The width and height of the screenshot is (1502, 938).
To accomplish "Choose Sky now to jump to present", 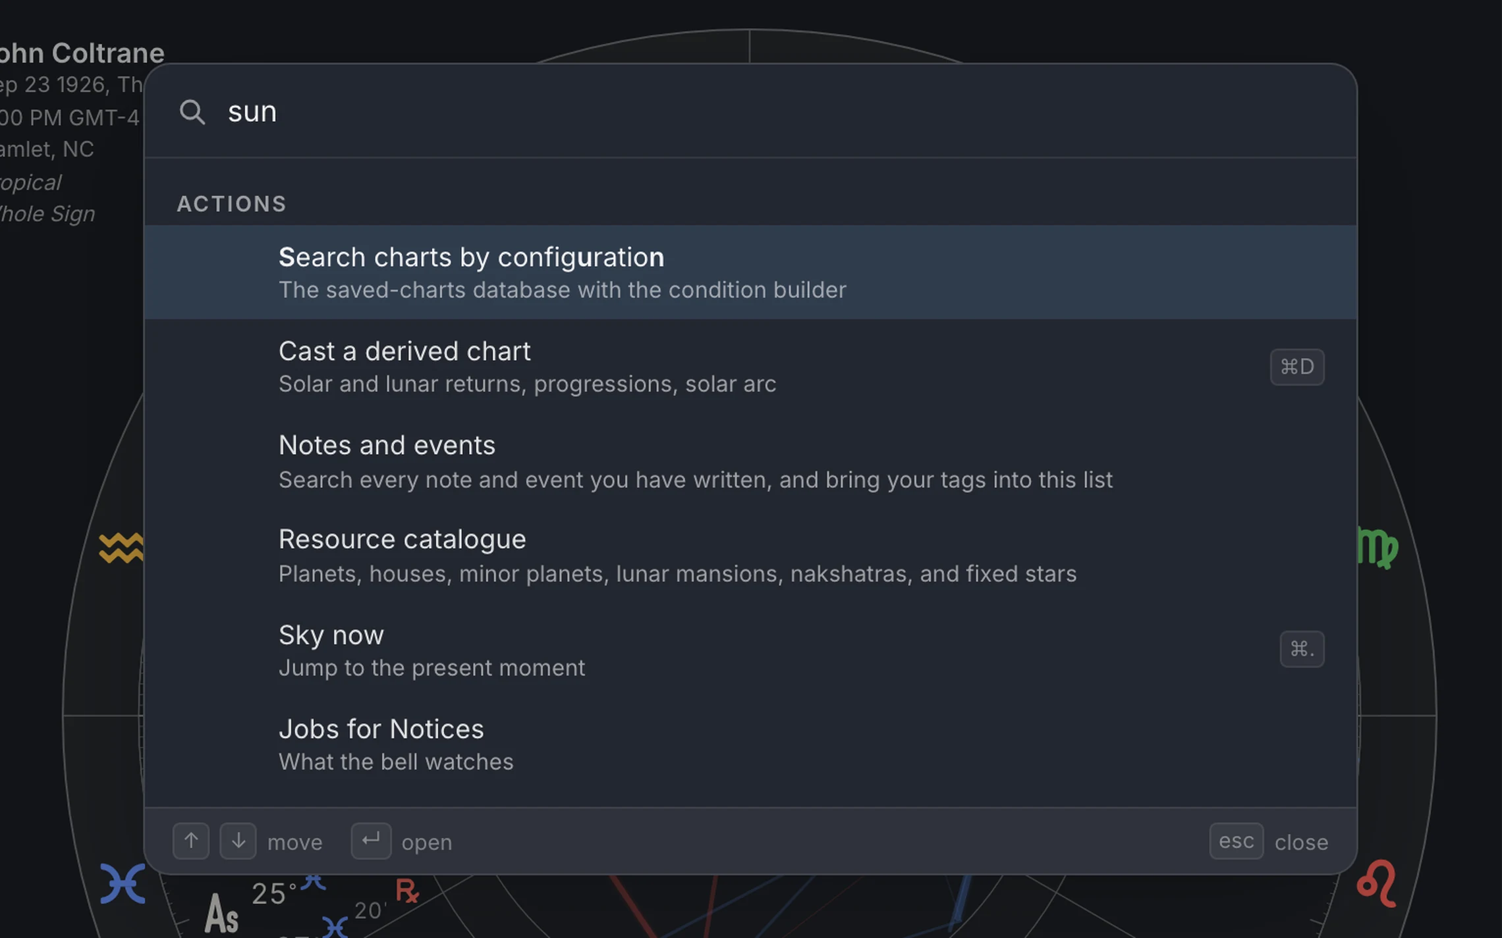I will click(750, 650).
